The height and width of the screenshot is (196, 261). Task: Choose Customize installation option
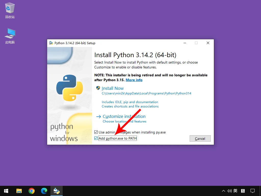coord(124,116)
